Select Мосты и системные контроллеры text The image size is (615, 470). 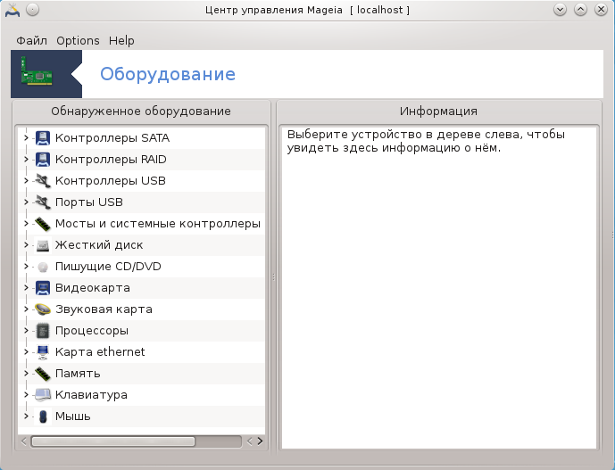pos(158,224)
